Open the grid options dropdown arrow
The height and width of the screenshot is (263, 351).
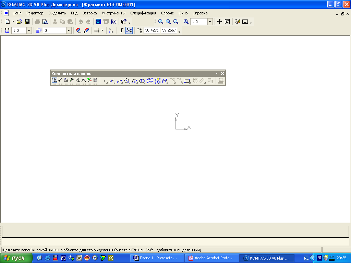click(x=102, y=30)
